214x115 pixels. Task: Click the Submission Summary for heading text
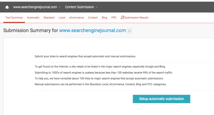click(31, 30)
